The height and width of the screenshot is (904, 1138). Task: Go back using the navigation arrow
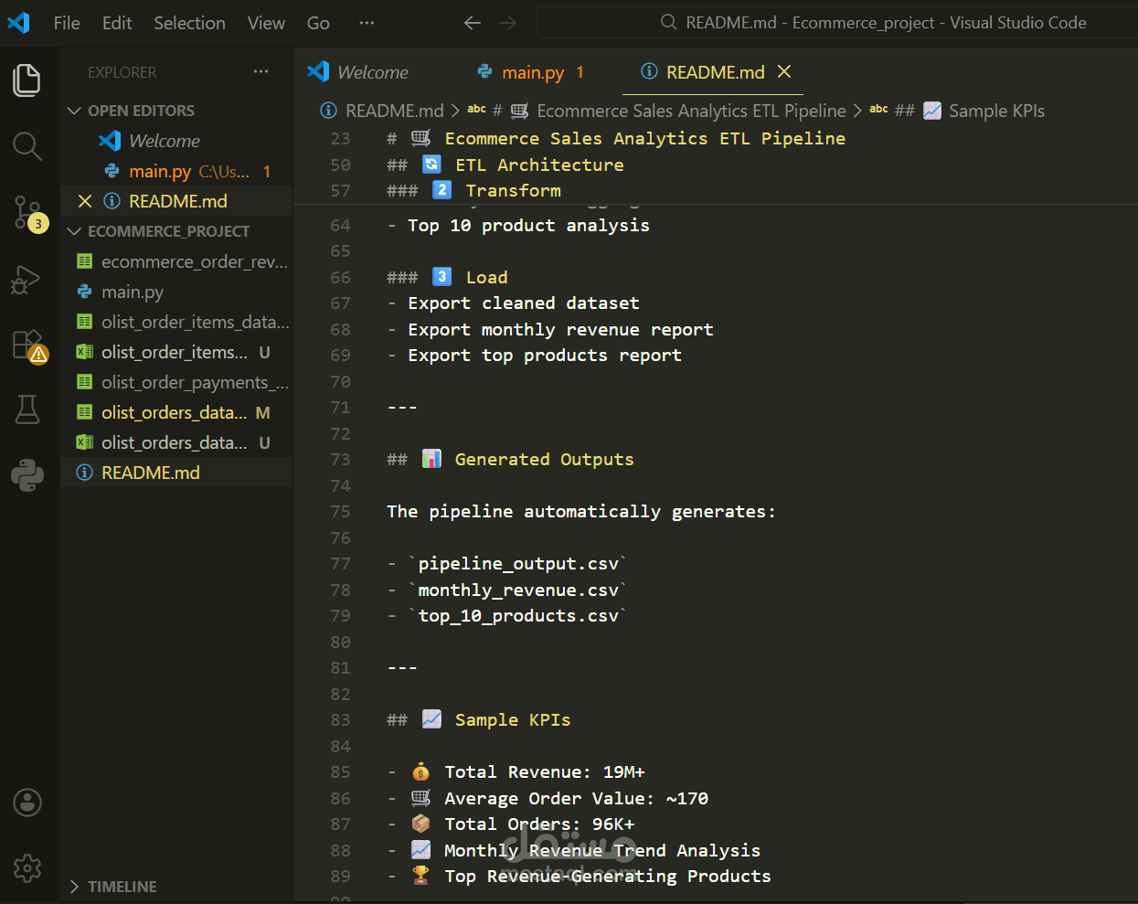(472, 23)
